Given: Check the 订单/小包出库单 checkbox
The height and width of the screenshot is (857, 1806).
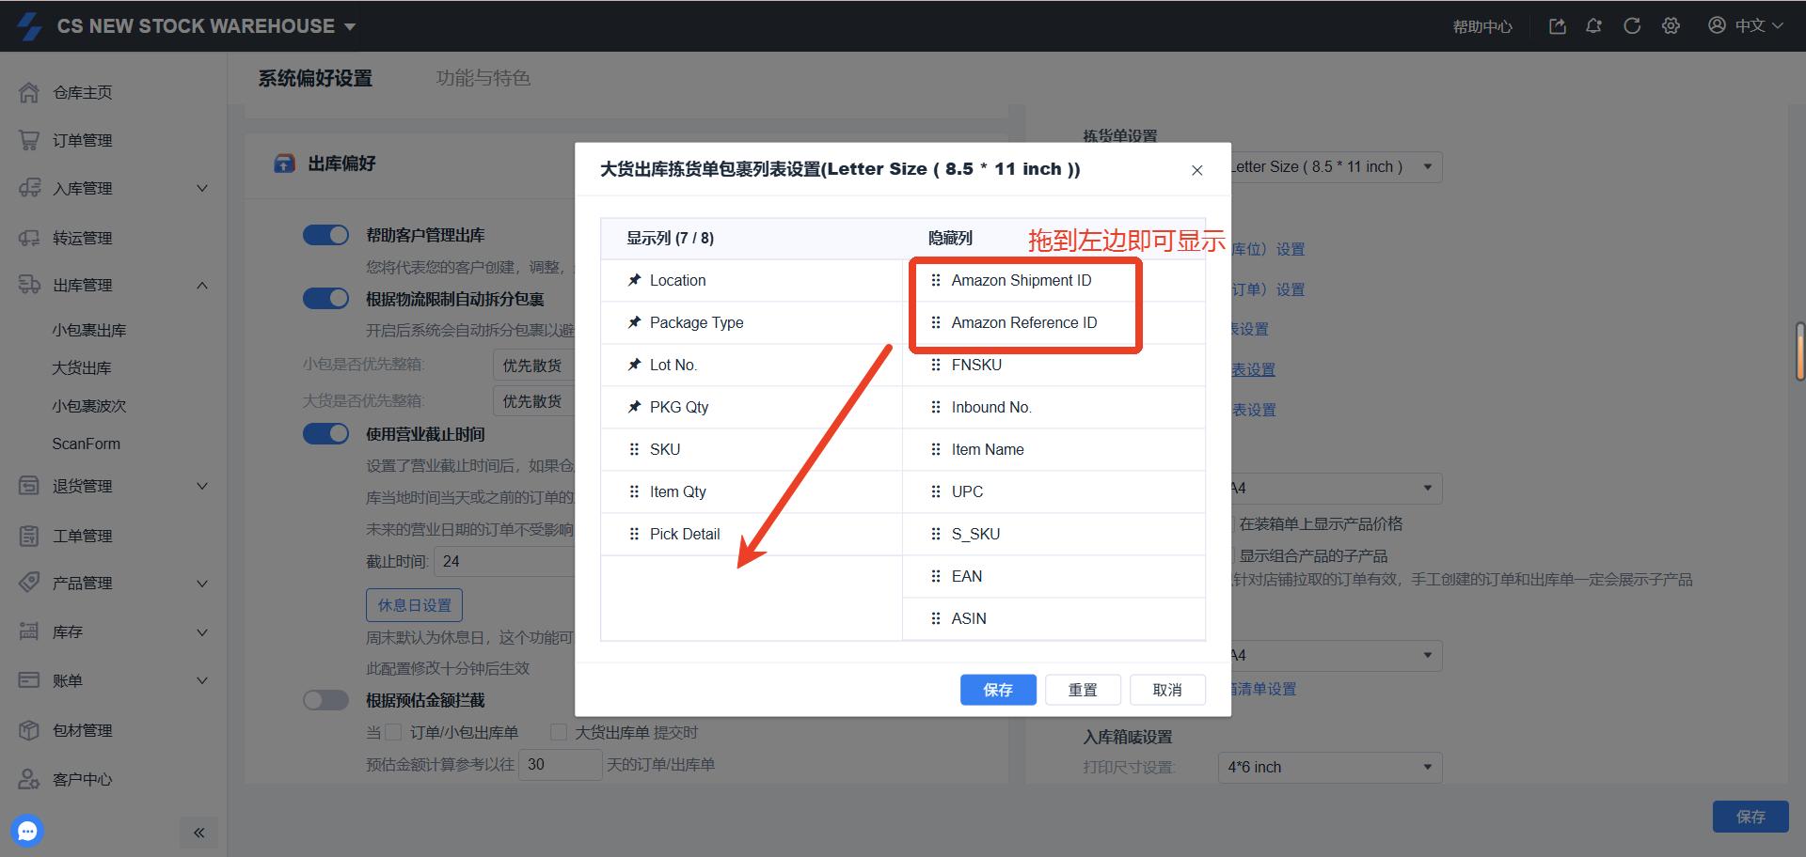Looking at the screenshot, I should [394, 732].
